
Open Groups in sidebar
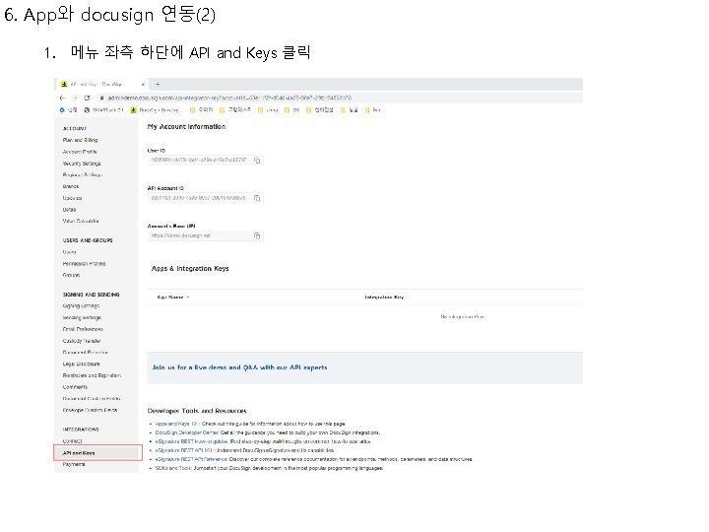(71, 275)
